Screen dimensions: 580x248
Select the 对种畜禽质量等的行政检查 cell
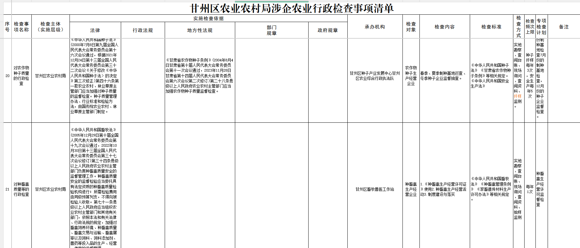point(21,189)
